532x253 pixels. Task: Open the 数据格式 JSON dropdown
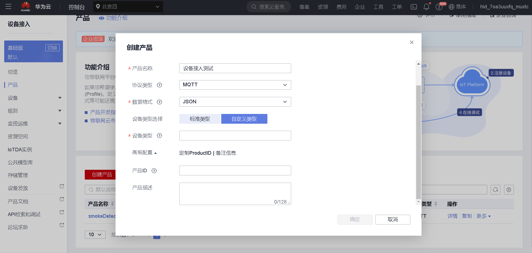pos(235,102)
